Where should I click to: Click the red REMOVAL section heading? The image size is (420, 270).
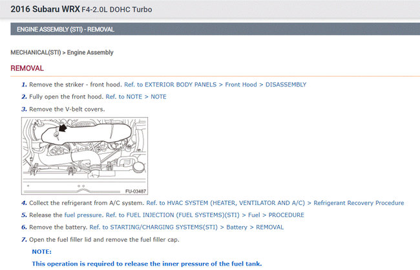pyautogui.click(x=27, y=68)
